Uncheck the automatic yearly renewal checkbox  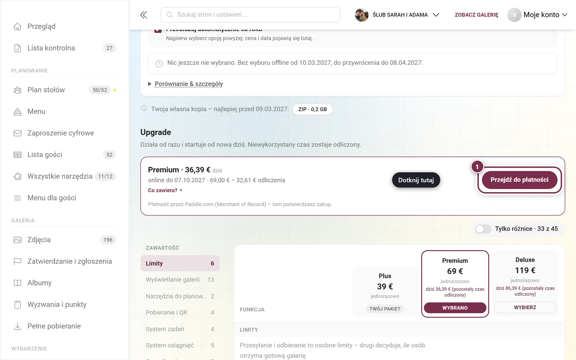click(x=158, y=30)
